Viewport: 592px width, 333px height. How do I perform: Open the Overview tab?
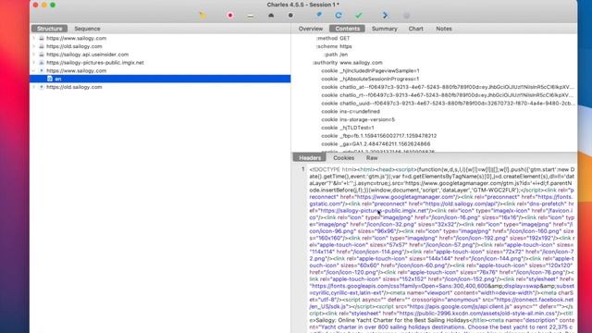pyautogui.click(x=311, y=29)
